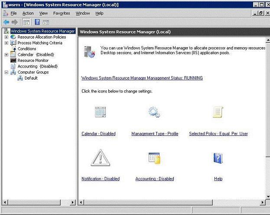270x215 pixels.
Task: Click the details pane scroll-down arrow
Action: (268, 196)
